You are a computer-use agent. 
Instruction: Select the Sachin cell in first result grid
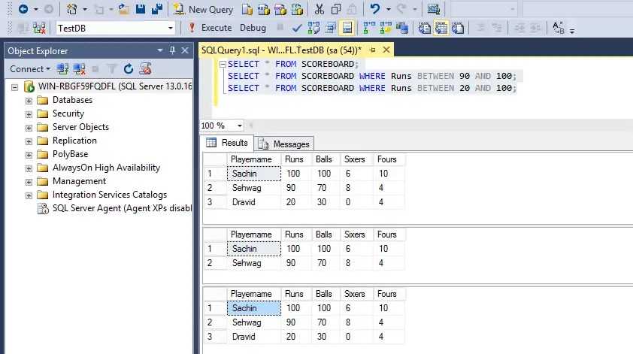[254, 174]
